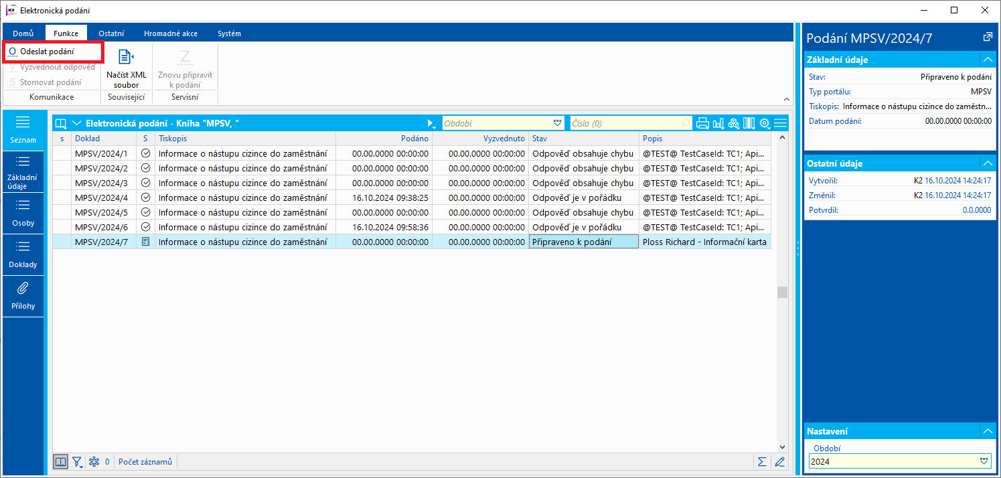Select row MPSV/2024/5

pyautogui.click(x=412, y=212)
